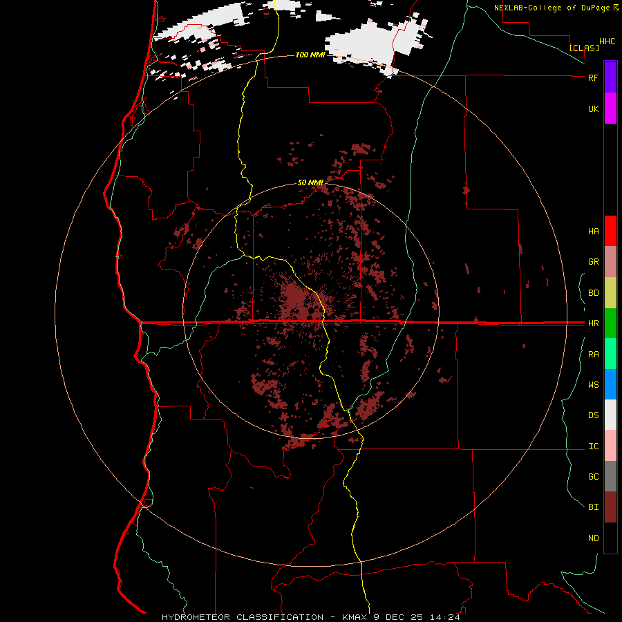Click the NEXLAB-College of DuPage text

tap(552, 8)
